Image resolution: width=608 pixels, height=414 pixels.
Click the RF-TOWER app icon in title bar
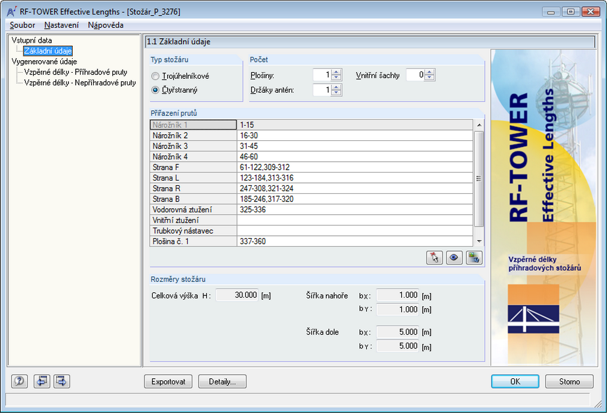pyautogui.click(x=11, y=11)
